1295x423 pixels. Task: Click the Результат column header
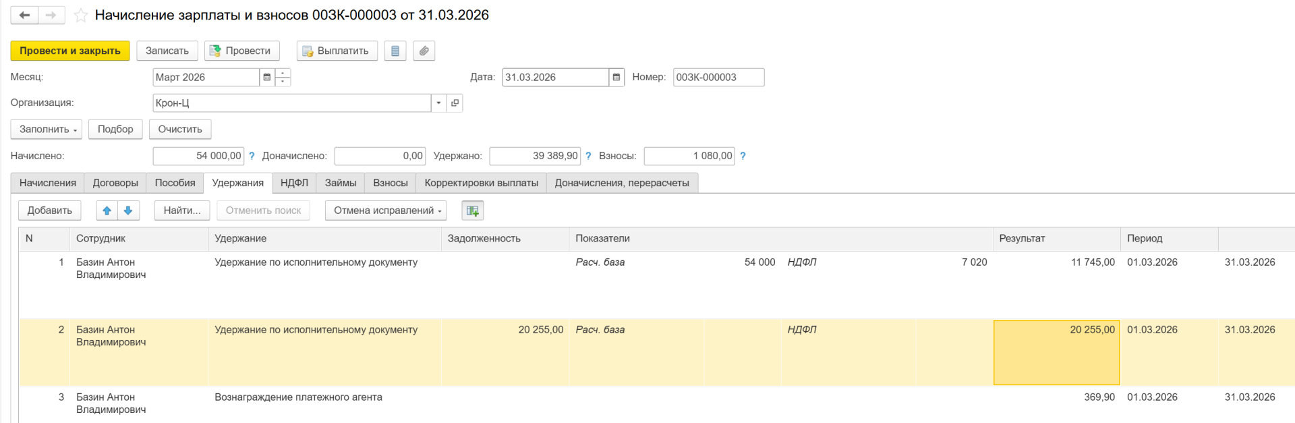(x=1057, y=239)
